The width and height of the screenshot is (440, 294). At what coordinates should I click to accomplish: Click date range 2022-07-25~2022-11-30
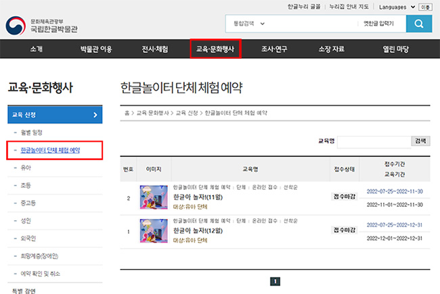(x=395, y=191)
